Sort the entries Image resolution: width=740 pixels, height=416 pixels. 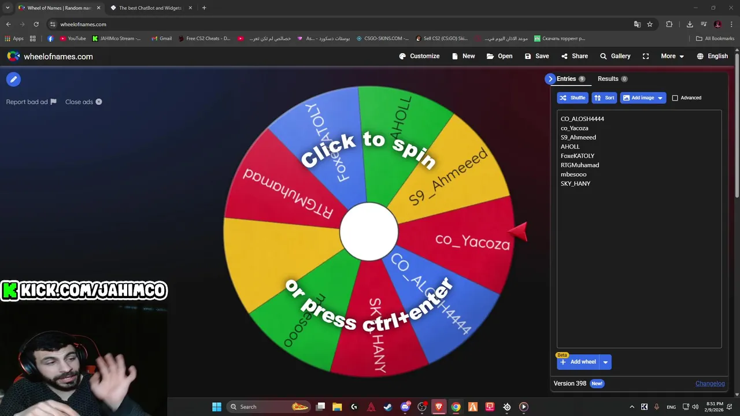pyautogui.click(x=604, y=98)
